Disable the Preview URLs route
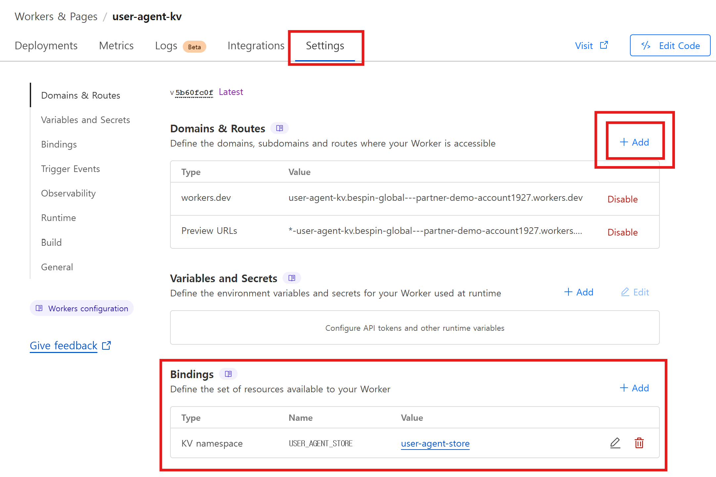716x477 pixels. (622, 232)
